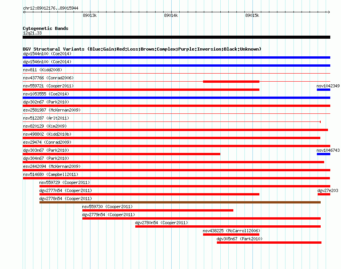Image resolution: width=341 pixels, height=269 pixels.
Task: Click the nsv559721 (Cooper2011) label
Action: click(x=48, y=86)
